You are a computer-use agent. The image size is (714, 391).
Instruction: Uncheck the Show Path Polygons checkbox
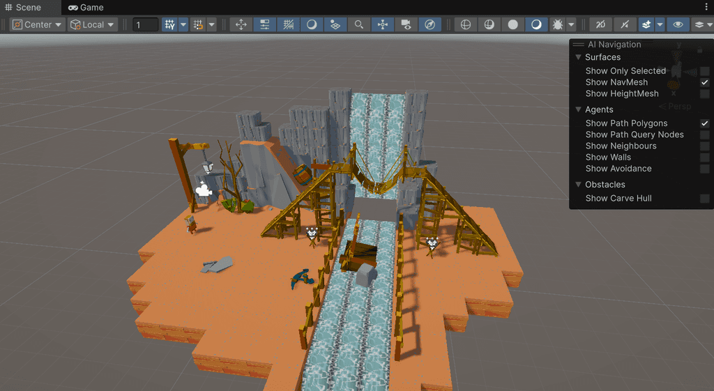pos(704,123)
